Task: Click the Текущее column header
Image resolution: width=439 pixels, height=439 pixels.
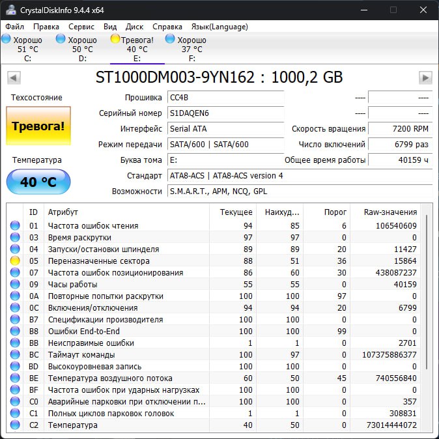Action: (233, 212)
